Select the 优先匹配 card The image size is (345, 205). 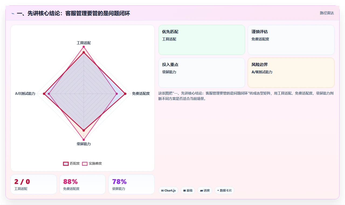tap(202, 40)
